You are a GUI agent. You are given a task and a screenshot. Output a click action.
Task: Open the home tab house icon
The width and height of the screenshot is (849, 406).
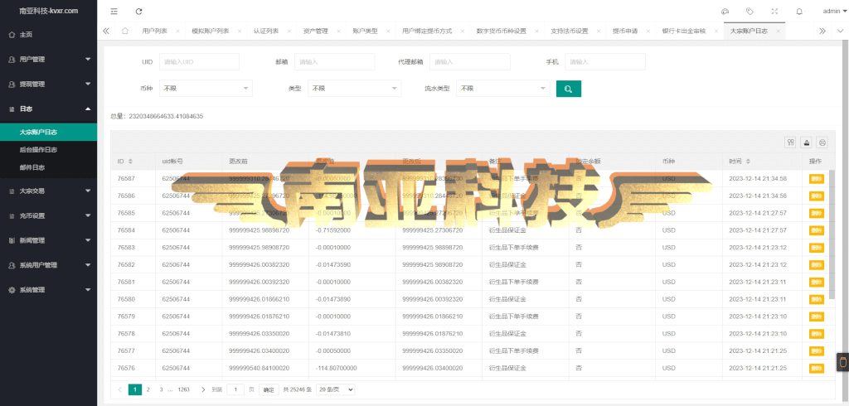click(x=125, y=31)
